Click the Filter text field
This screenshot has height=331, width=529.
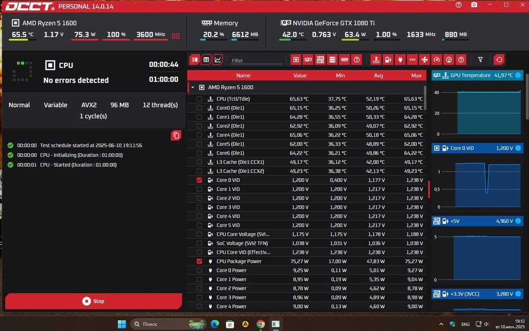click(257, 60)
